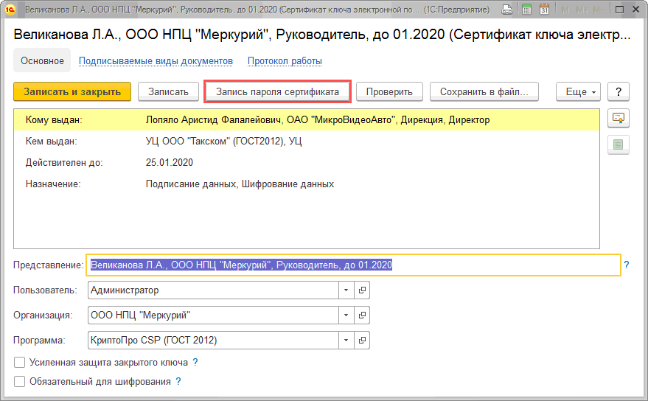The image size is (648, 401).
Task: Click the Действителен до label
Action: coord(64,162)
